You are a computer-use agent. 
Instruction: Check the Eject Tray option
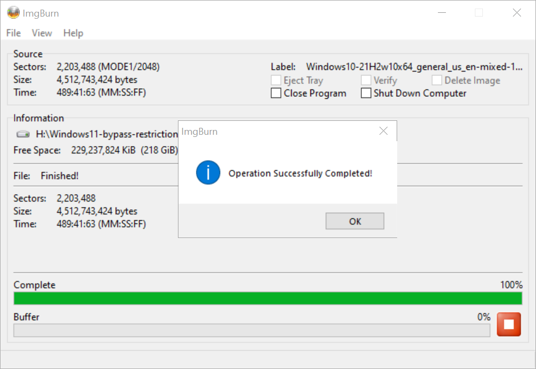coord(276,80)
